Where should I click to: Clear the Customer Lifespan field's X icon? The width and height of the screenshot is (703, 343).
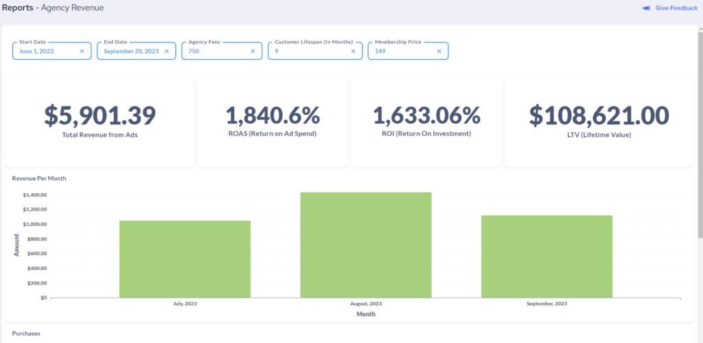[354, 52]
